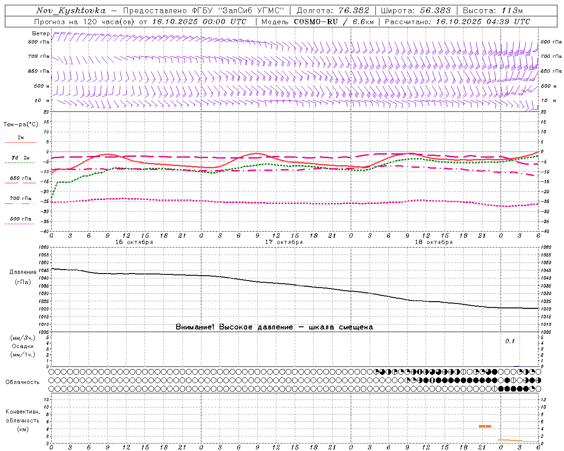Select the "Конвективн." convective cloud label
The height and width of the screenshot is (451, 564).
pyautogui.click(x=22, y=412)
